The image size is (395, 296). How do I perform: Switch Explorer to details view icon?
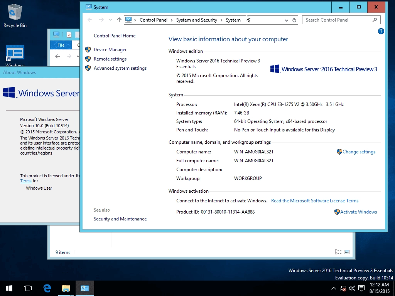tap(338, 252)
